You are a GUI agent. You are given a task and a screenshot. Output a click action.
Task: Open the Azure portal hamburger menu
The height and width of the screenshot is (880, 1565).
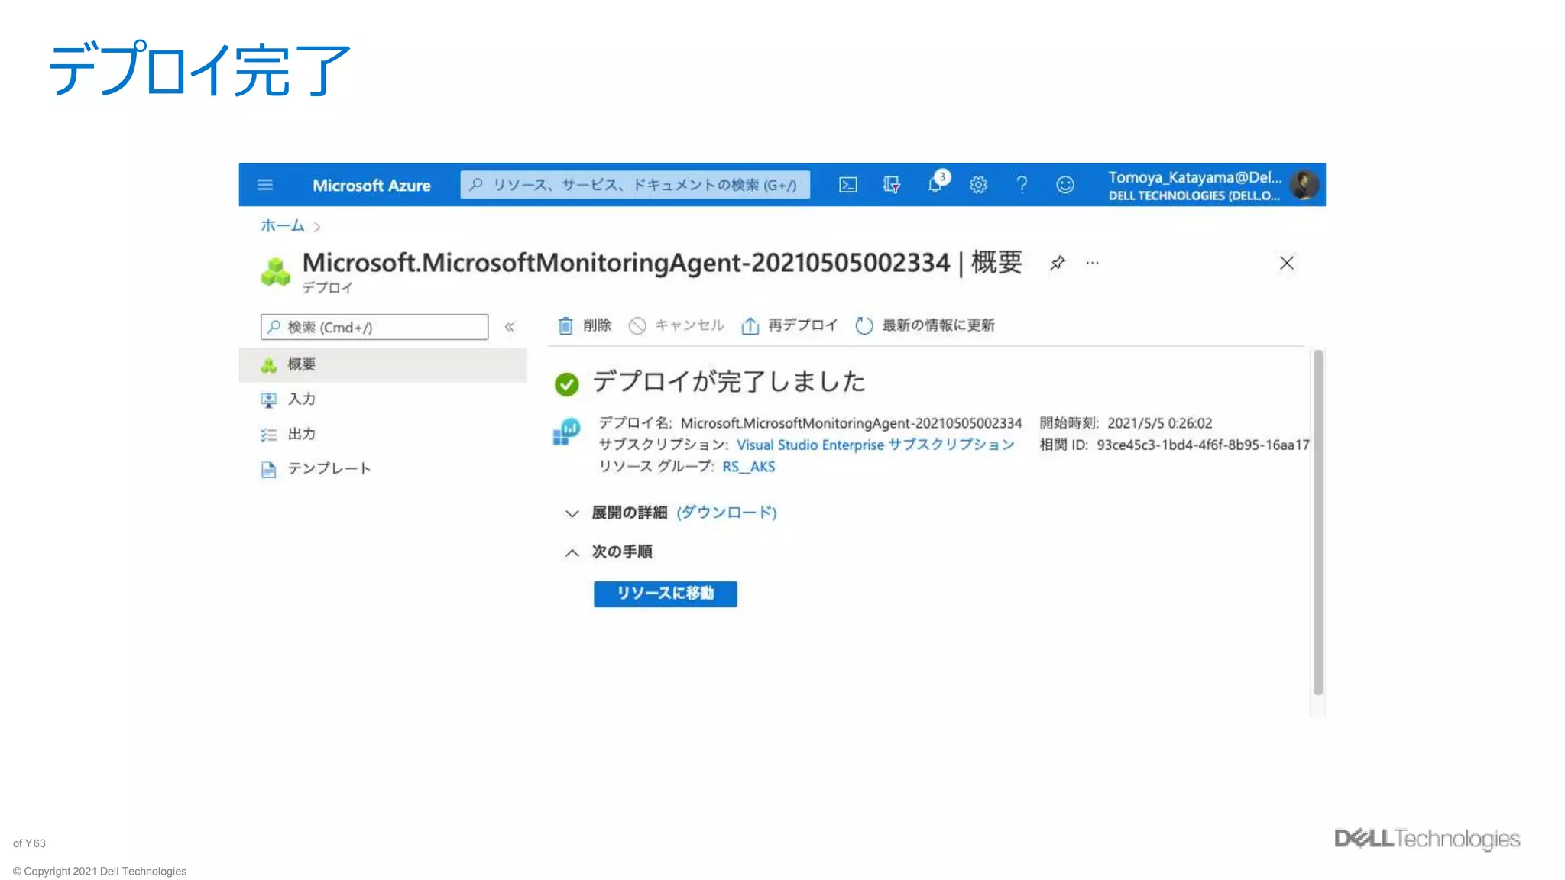[x=265, y=185]
